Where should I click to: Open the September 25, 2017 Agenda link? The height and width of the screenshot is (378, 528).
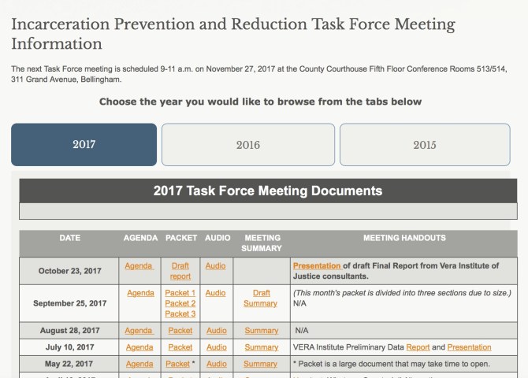click(140, 293)
